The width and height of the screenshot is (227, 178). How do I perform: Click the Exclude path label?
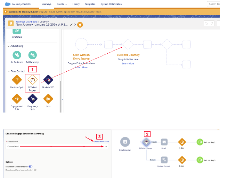pyautogui.click(x=153, y=160)
